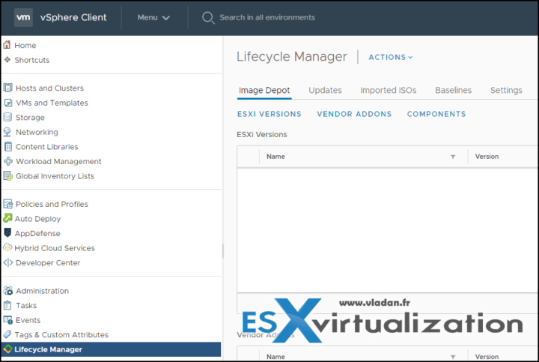Viewport: 539px width, 362px height.
Task: Open the Menu dropdown
Action: pyautogui.click(x=153, y=17)
